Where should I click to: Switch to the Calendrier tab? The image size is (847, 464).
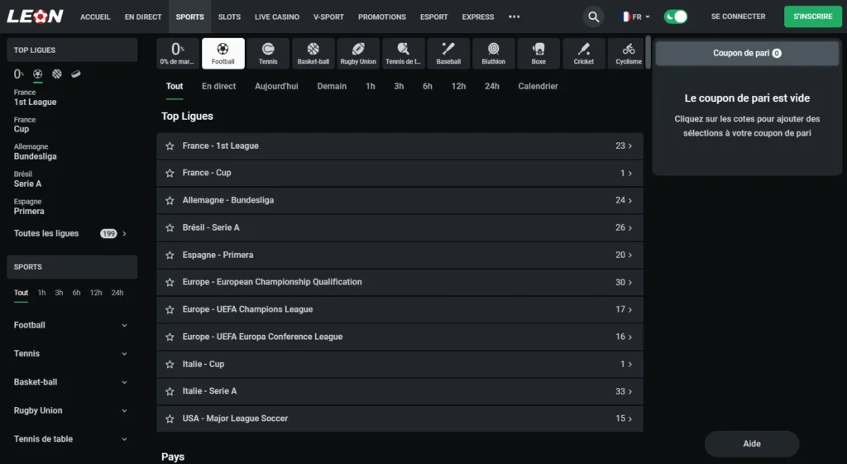[538, 86]
